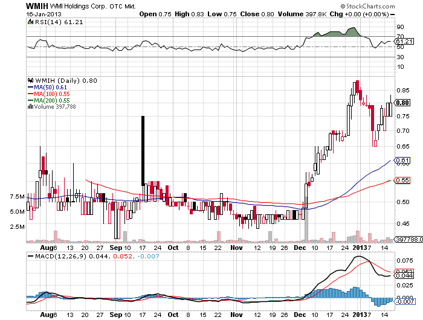Click the Oct label on price chart date axis

click(173, 248)
